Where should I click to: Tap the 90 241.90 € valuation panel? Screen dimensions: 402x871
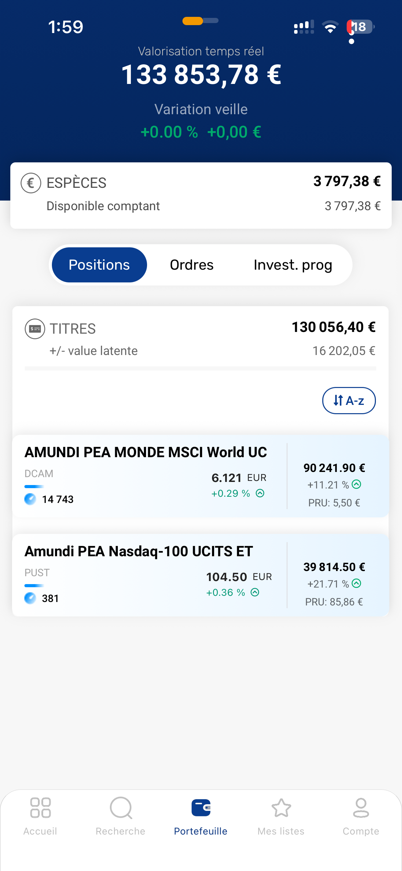point(338,476)
